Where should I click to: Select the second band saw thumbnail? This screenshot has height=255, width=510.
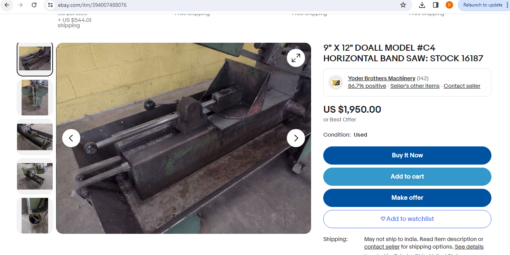[35, 98]
